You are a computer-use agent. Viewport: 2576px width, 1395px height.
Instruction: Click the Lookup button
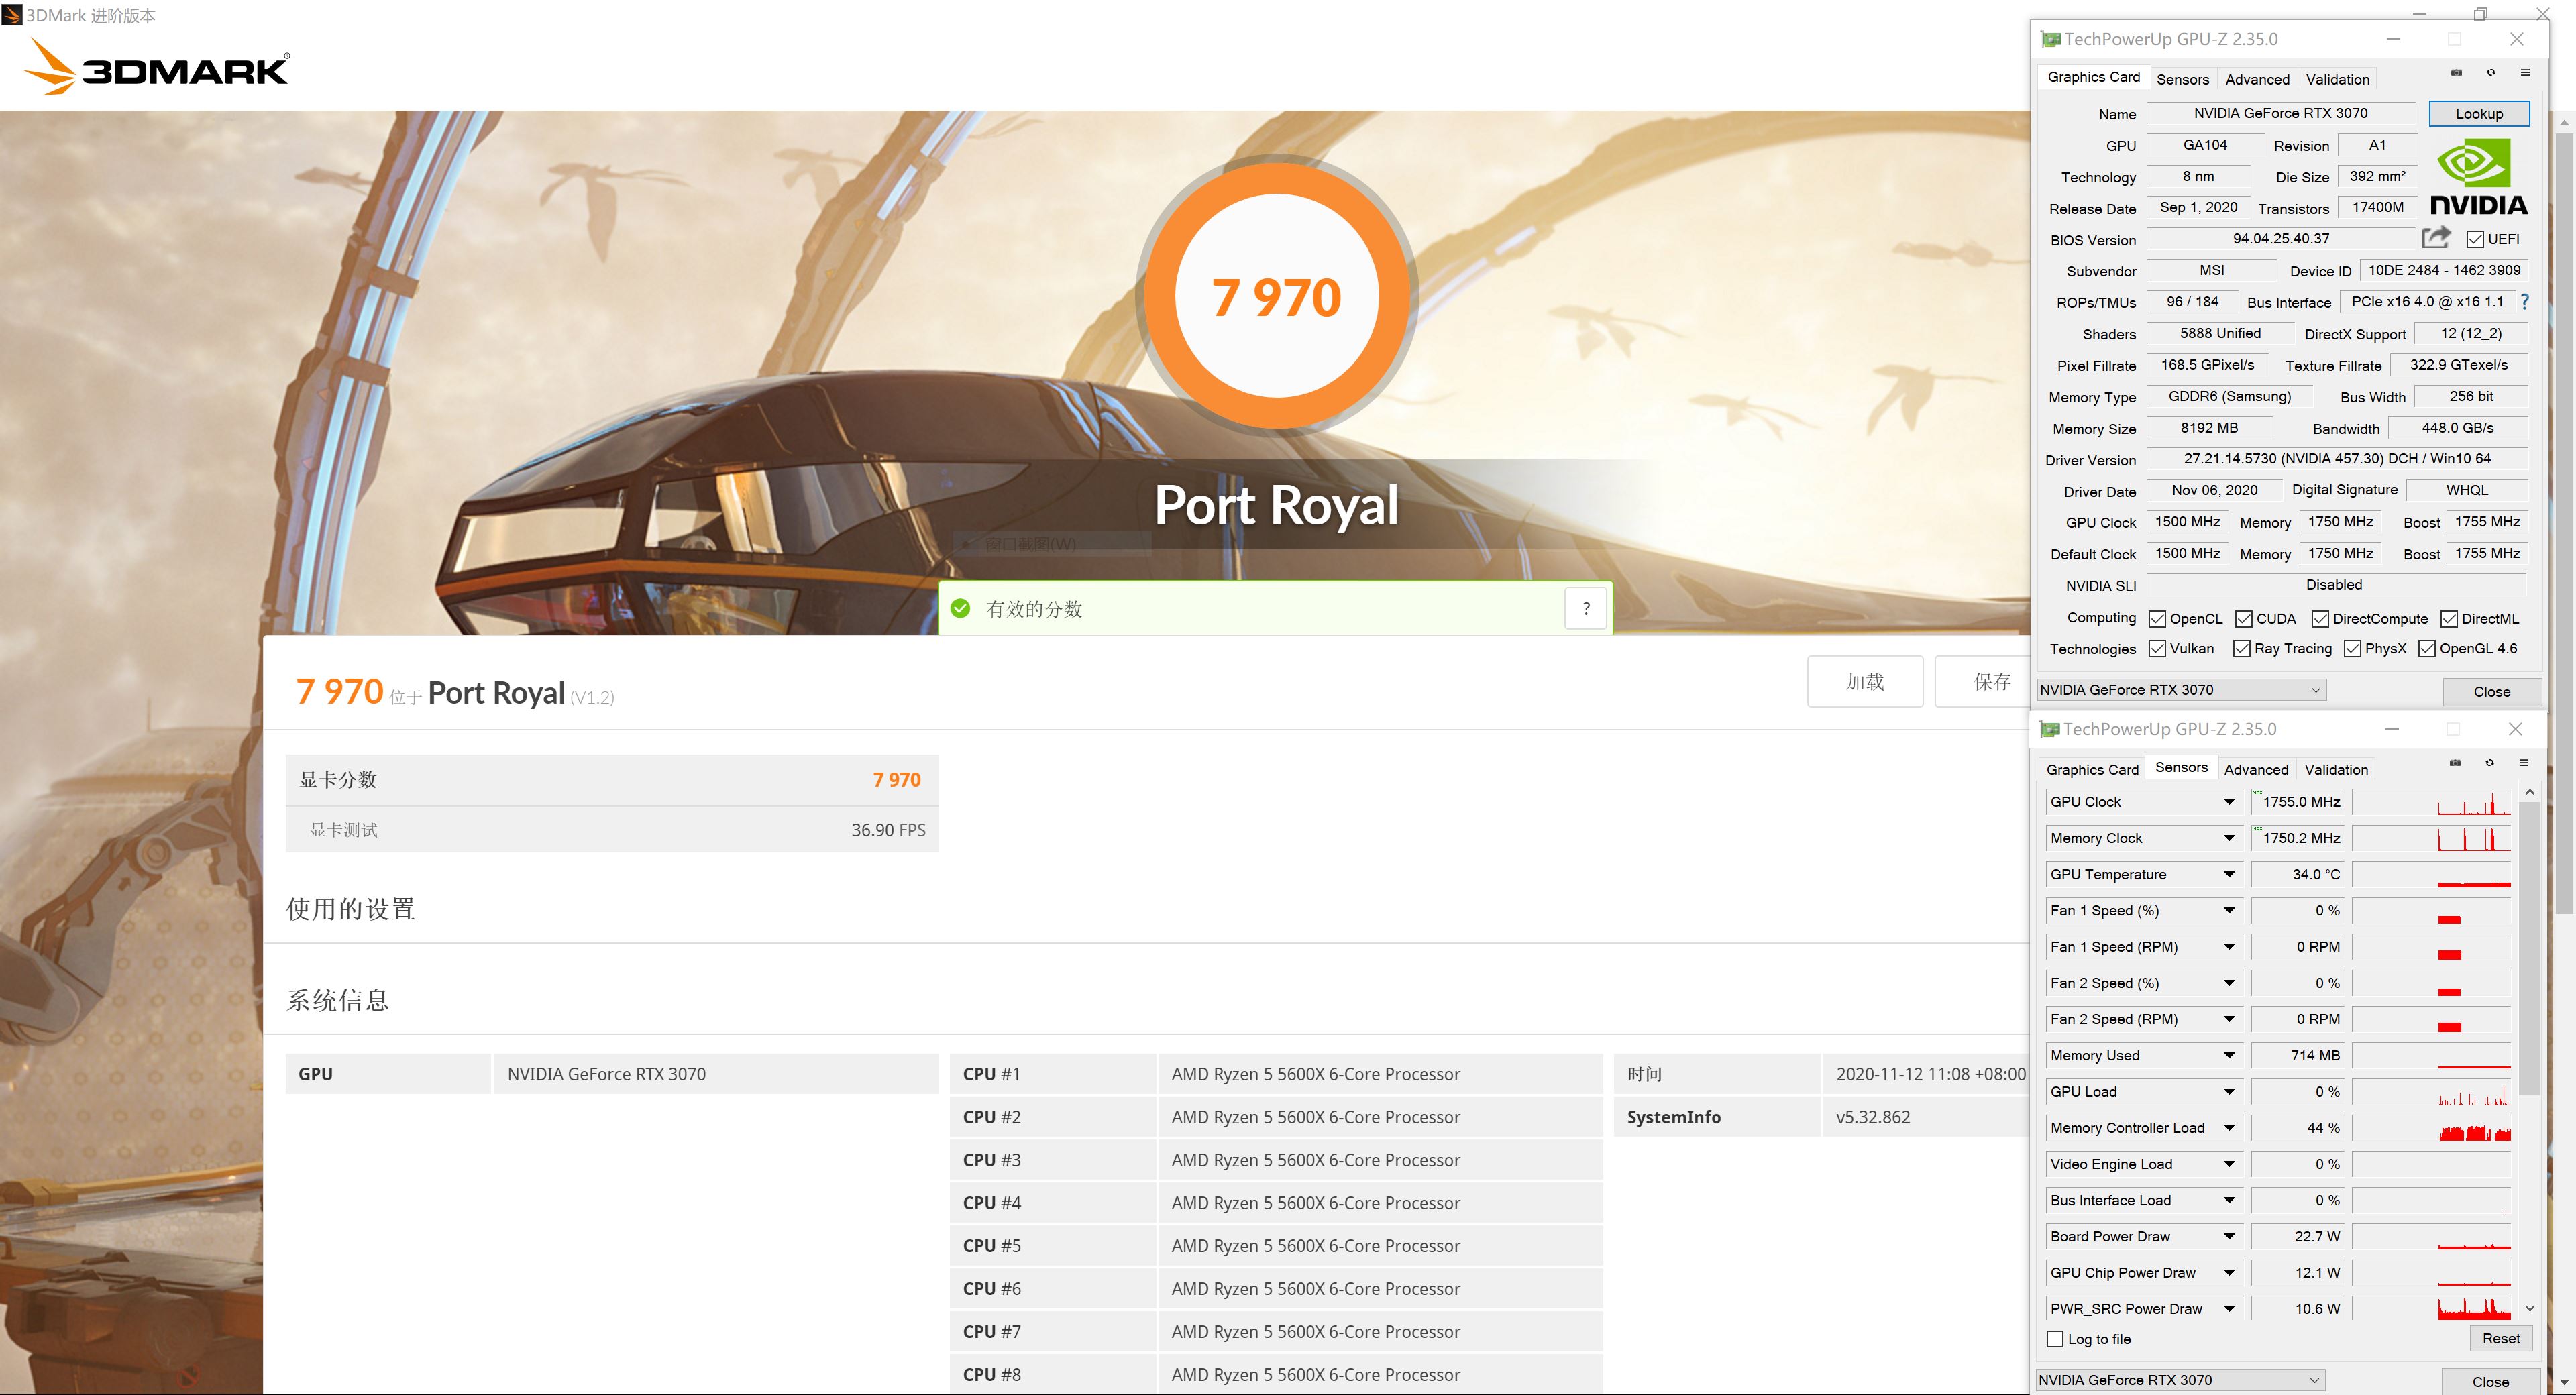coord(2479,114)
